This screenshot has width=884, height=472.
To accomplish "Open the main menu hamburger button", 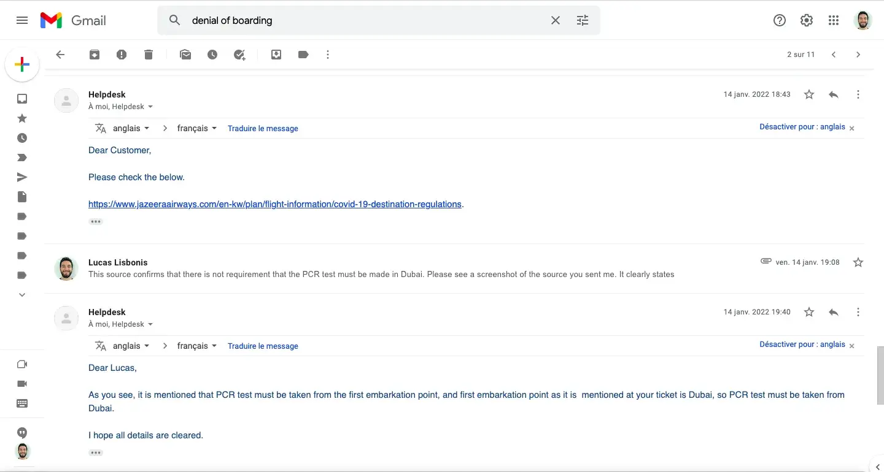I will coord(22,20).
